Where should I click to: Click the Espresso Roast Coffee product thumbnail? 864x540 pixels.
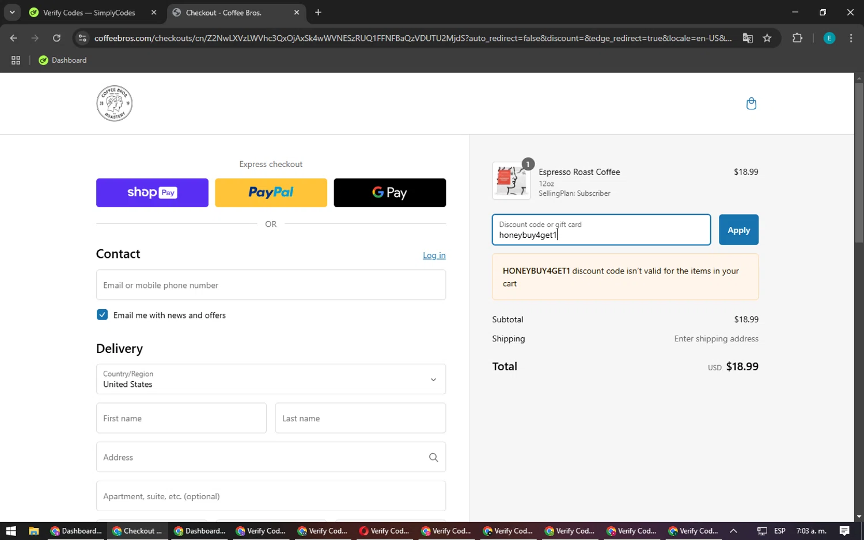click(511, 181)
